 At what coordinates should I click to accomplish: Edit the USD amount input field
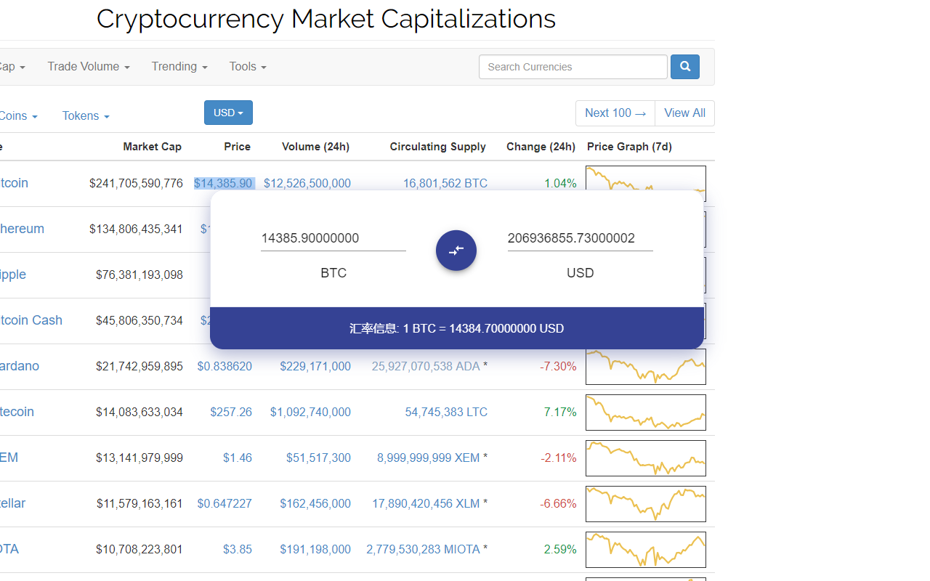[581, 238]
